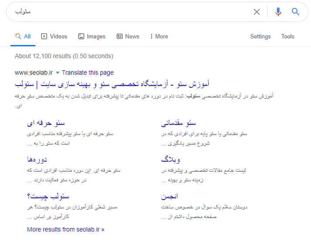Open the دوره‌ها sitelink
This screenshot has width=311, height=242.
[x=37, y=159]
